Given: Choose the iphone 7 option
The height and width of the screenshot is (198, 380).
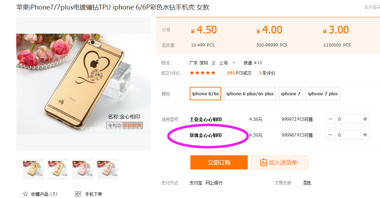Looking at the screenshot, I should (x=290, y=94).
